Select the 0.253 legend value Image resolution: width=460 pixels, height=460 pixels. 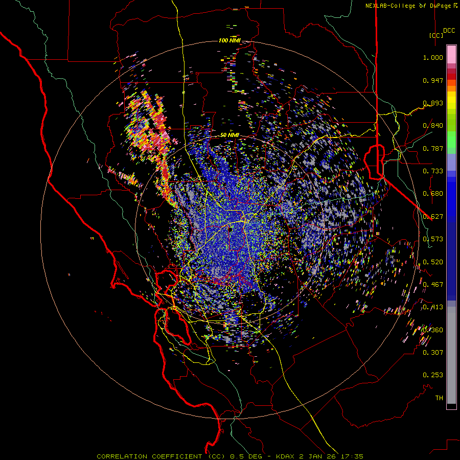pos(433,375)
